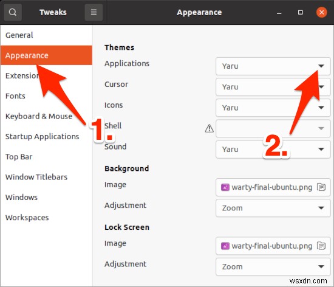Viewport: 334px width, 287px height.
Task: Click Background image file chooser icon
Action: point(321,187)
